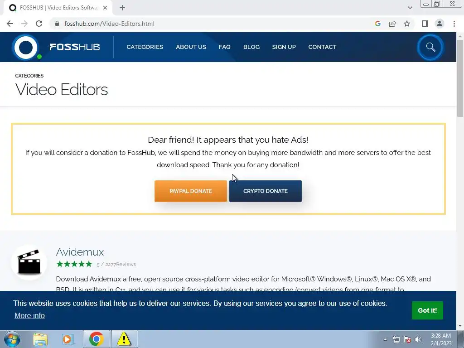Click the Video Editors page heading
Image resolution: width=464 pixels, height=348 pixels.
(62, 89)
